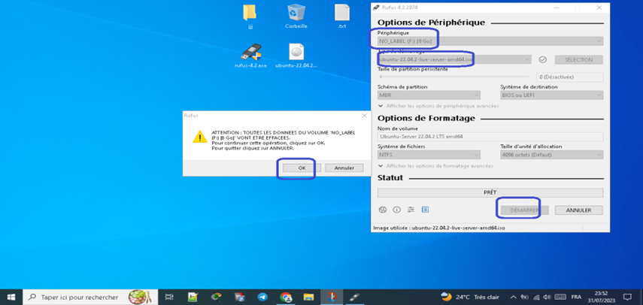Click Annuler in the warning dialog

click(344, 168)
